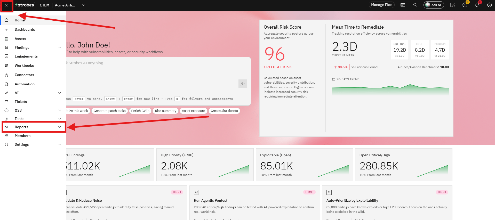This screenshot has height=220, width=495.
Task: Close the sidebar with the X icon
Action: click(x=6, y=5)
